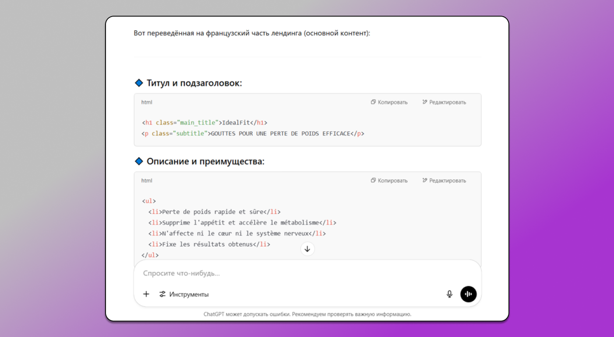Click the html language label on the second block
The height and width of the screenshot is (337, 614).
click(147, 180)
